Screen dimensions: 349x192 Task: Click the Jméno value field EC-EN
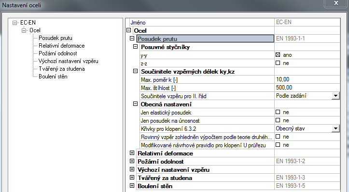point(307,22)
